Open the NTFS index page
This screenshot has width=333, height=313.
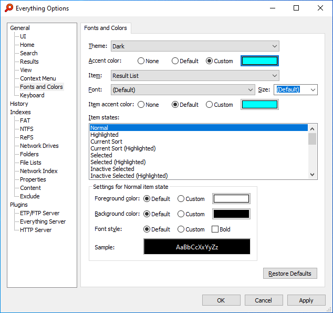(x=27, y=129)
